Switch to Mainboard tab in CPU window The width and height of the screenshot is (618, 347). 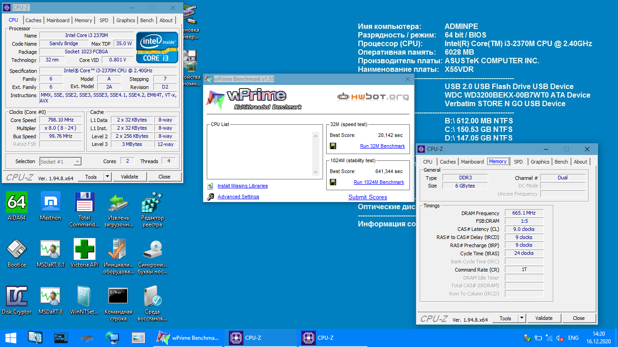click(x=58, y=20)
